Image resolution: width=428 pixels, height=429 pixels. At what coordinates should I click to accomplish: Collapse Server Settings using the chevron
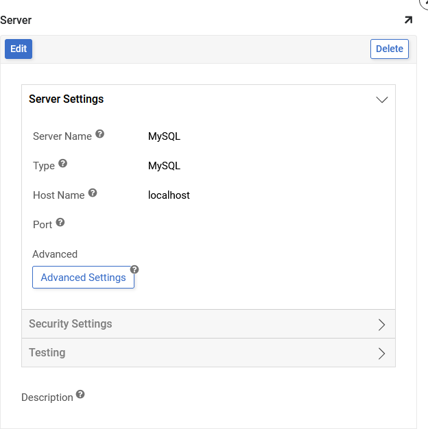(382, 99)
